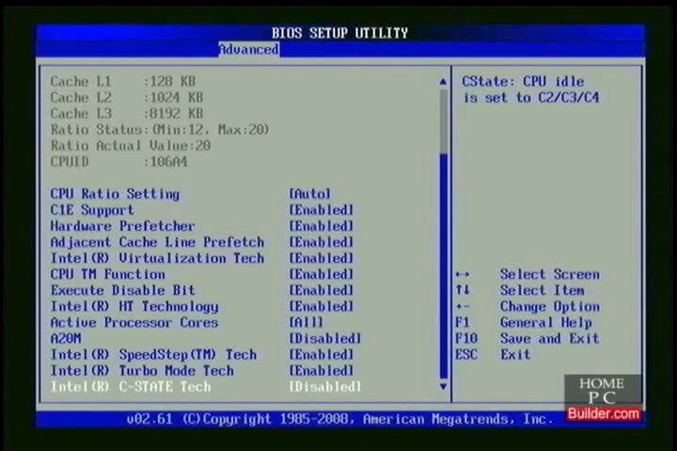Select Intel(R) SpeedStep(TM) Tech setting

[153, 354]
